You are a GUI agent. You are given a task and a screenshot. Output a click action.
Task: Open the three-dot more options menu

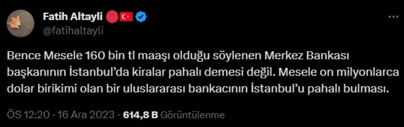click(x=393, y=17)
